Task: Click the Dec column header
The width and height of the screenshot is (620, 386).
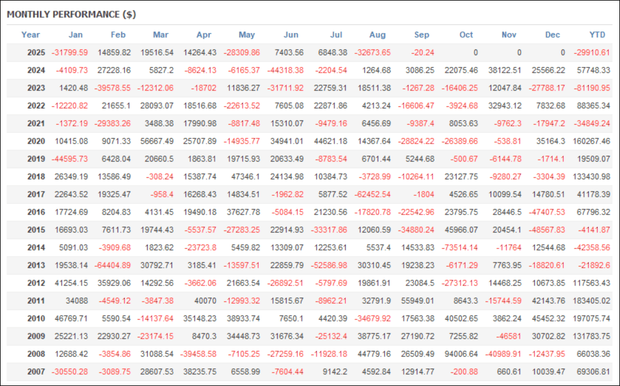Action: tap(552, 34)
